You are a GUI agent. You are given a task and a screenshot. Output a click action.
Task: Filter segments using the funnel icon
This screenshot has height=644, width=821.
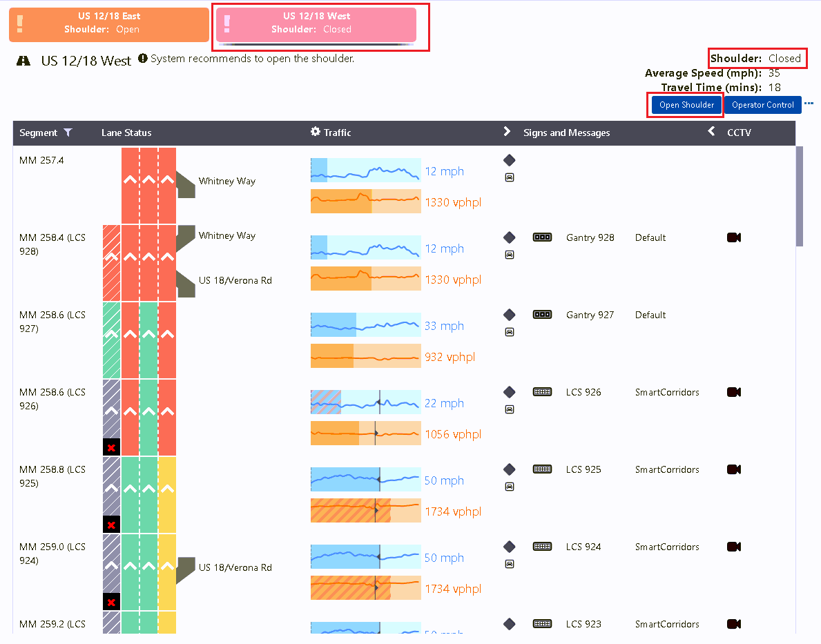tap(68, 133)
